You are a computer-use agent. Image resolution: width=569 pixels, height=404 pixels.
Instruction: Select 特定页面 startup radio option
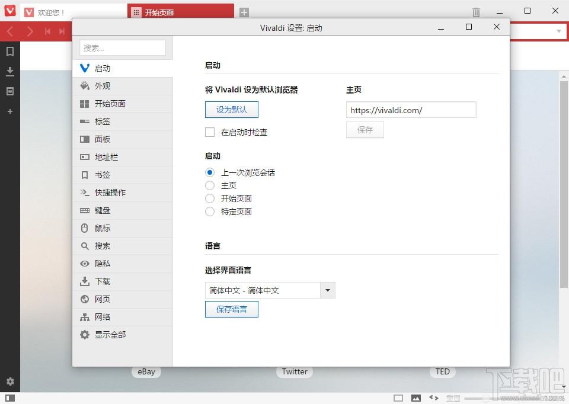[x=210, y=211]
